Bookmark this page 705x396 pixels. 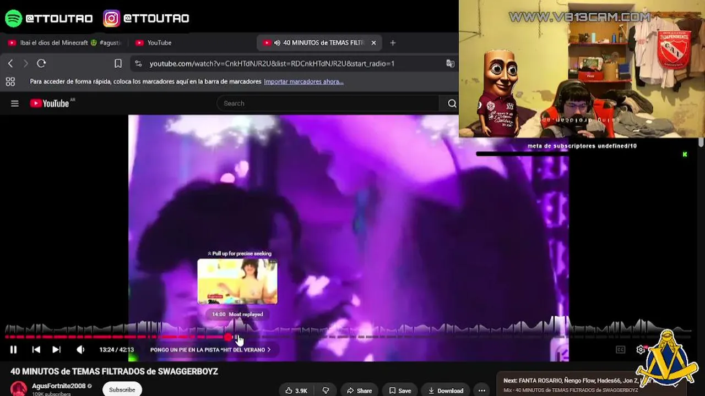(x=118, y=63)
